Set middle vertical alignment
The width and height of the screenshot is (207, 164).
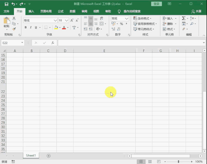91,18
